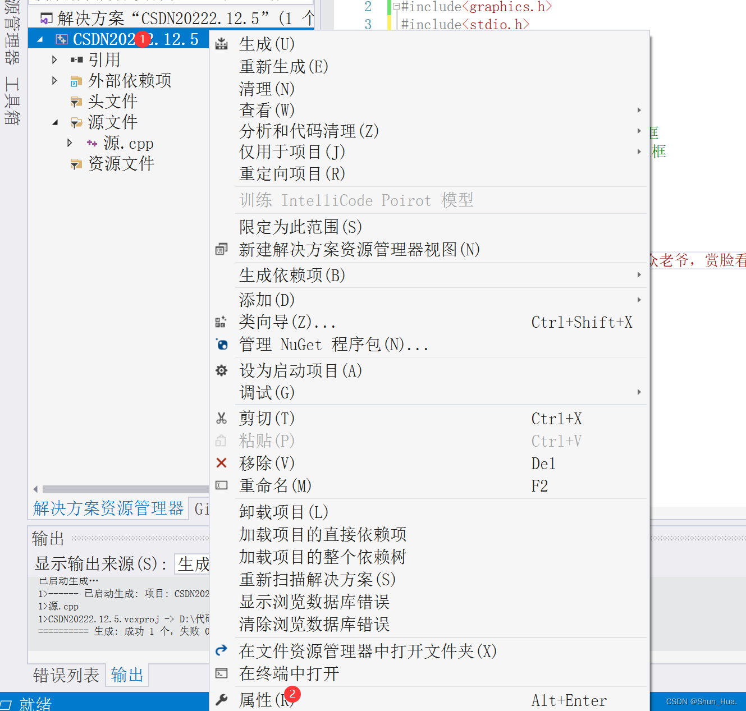The image size is (746, 711).
Task: Select 重定向项目(R) menu entry
Action: coord(292,173)
